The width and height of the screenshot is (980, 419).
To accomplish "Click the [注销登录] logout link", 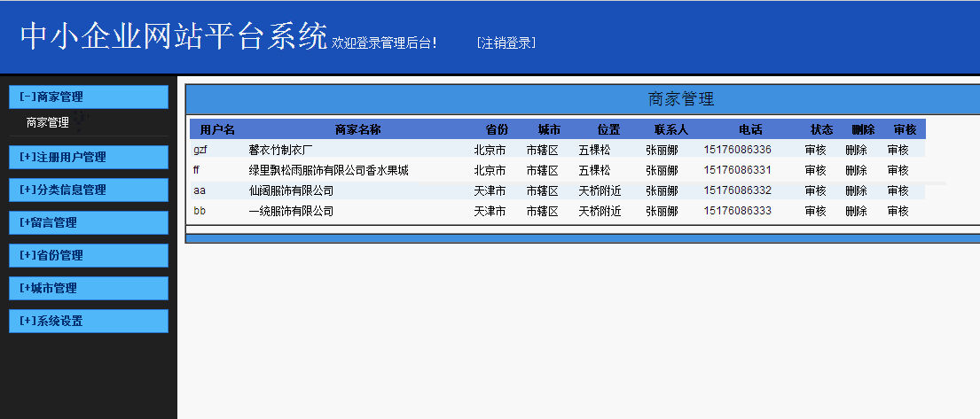I will (x=506, y=43).
